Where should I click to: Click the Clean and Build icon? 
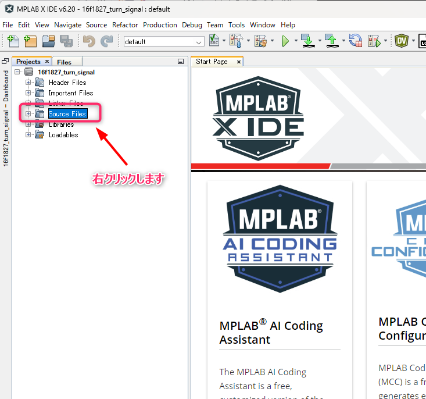click(260, 41)
